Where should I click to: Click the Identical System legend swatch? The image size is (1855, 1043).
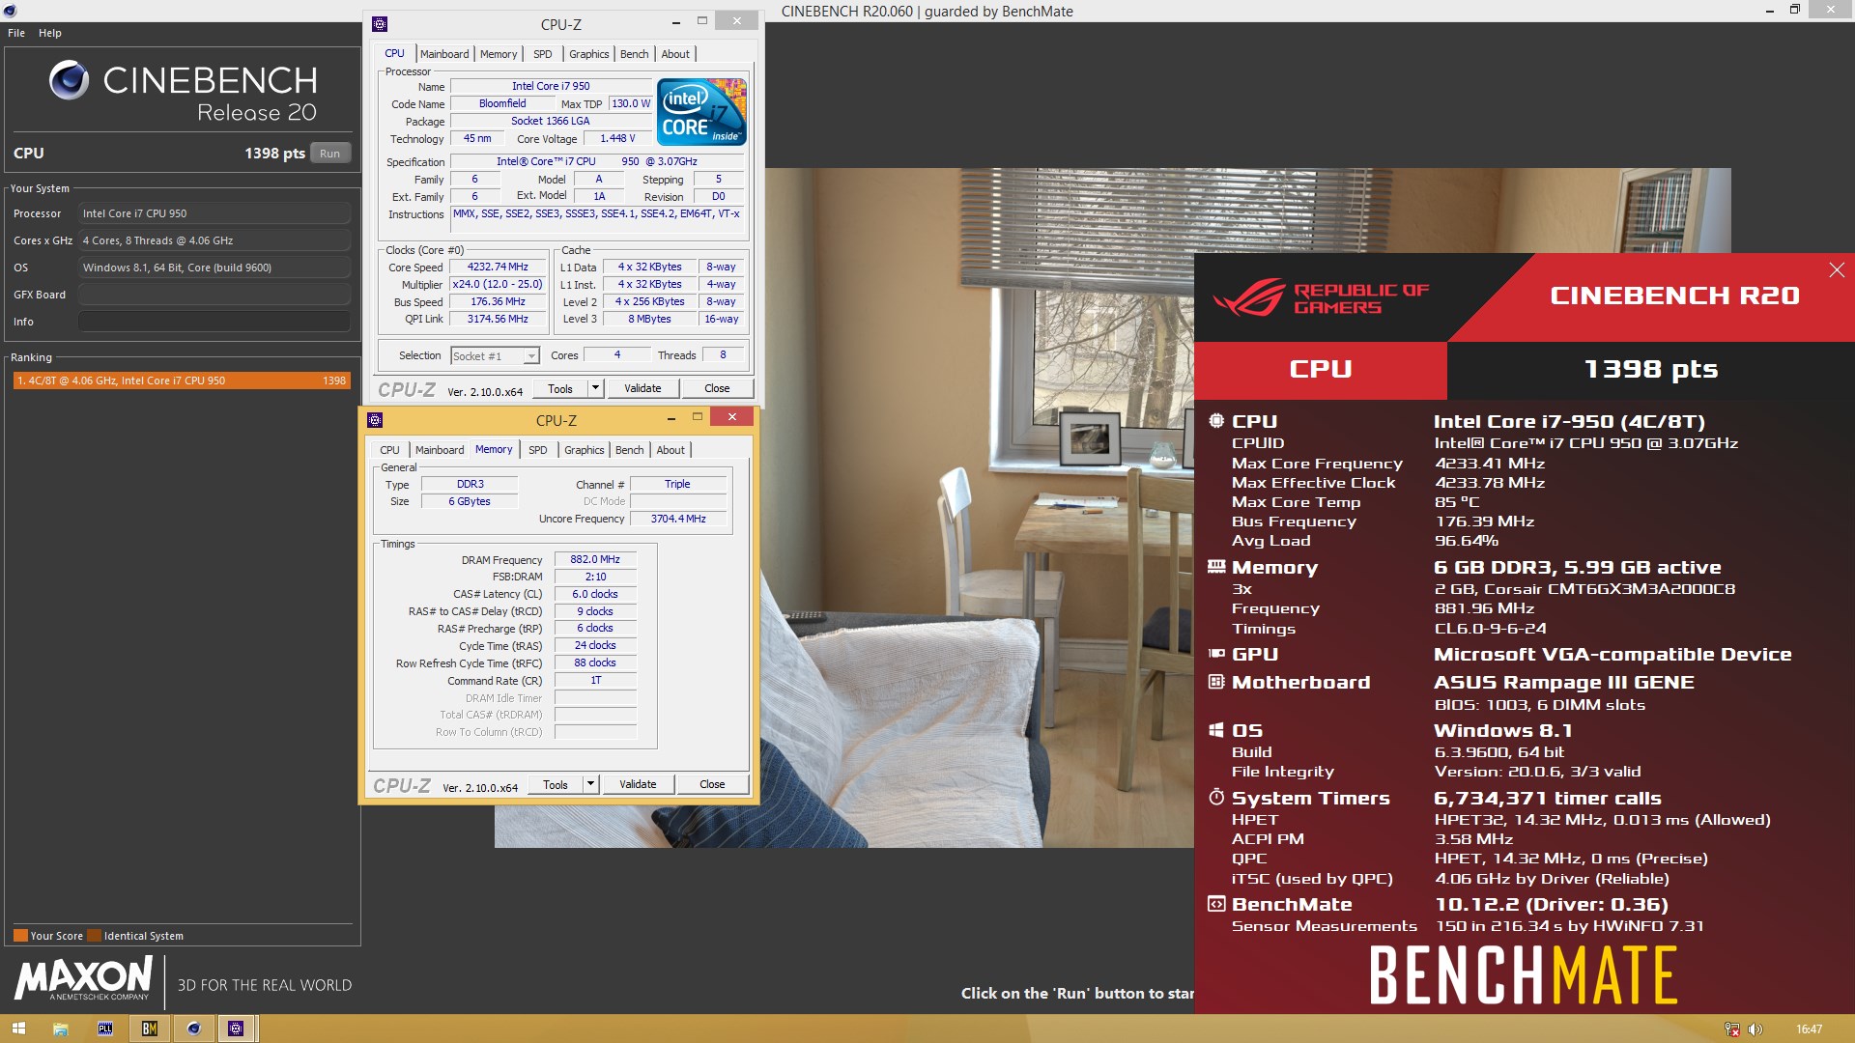[x=94, y=935]
